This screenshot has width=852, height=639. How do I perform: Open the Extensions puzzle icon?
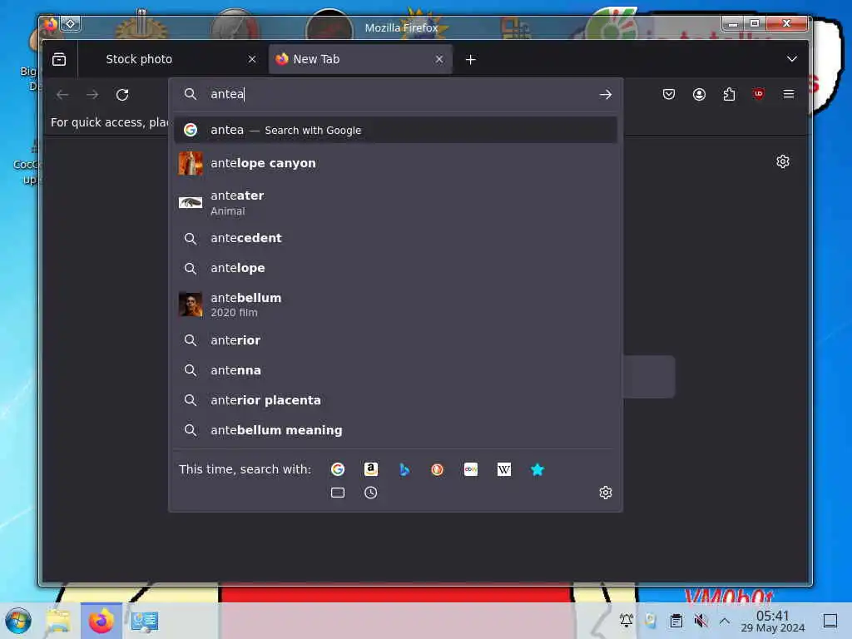coord(729,95)
